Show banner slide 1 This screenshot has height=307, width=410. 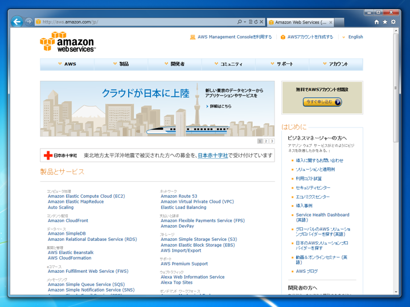pos(260,141)
